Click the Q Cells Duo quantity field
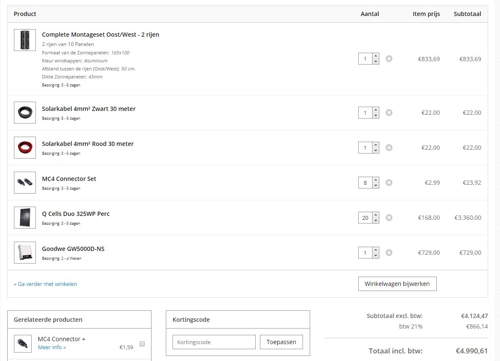The width and height of the screenshot is (500, 361). [x=365, y=218]
